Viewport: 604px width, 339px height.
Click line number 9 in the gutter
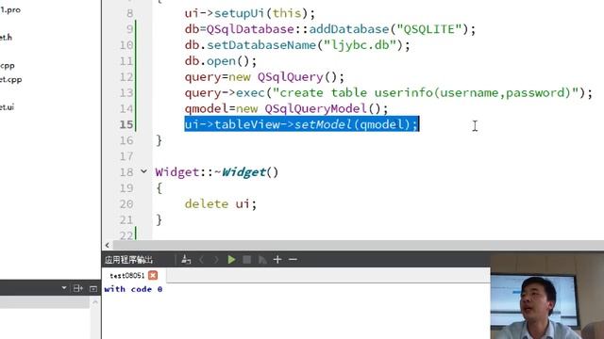[129, 29]
